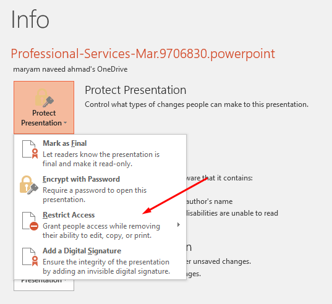Click the Encrypt with Password padlock icon

[x=29, y=185]
